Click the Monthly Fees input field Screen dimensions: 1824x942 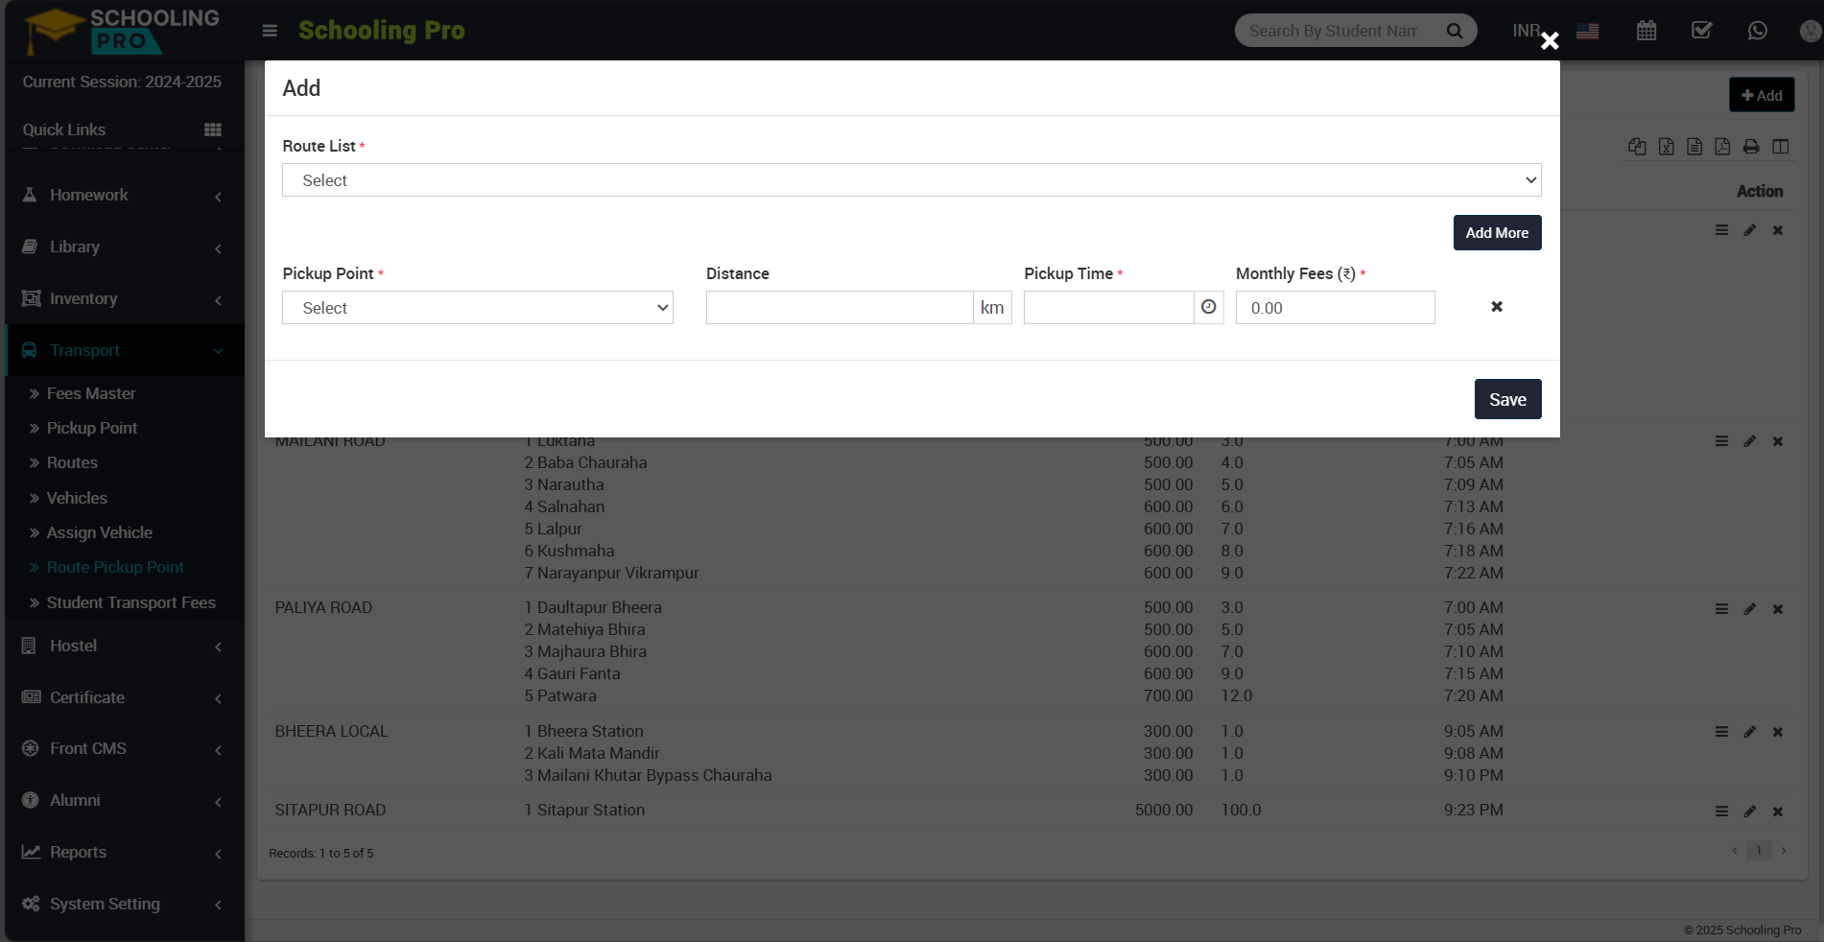(1335, 308)
